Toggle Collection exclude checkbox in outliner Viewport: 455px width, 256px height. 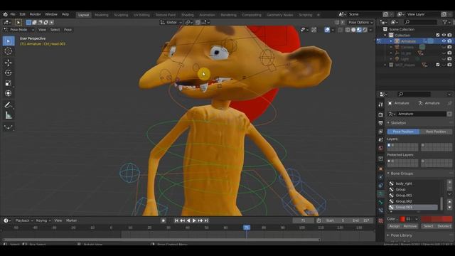(x=438, y=35)
